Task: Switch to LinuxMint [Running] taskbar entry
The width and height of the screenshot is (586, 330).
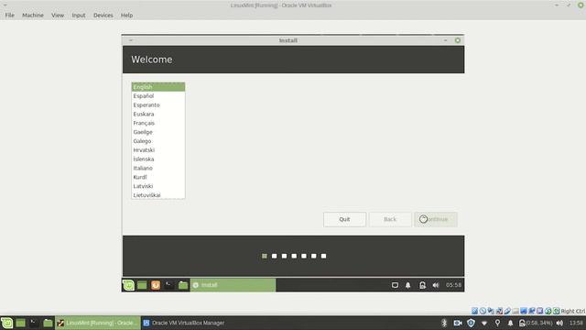Action: 98,323
